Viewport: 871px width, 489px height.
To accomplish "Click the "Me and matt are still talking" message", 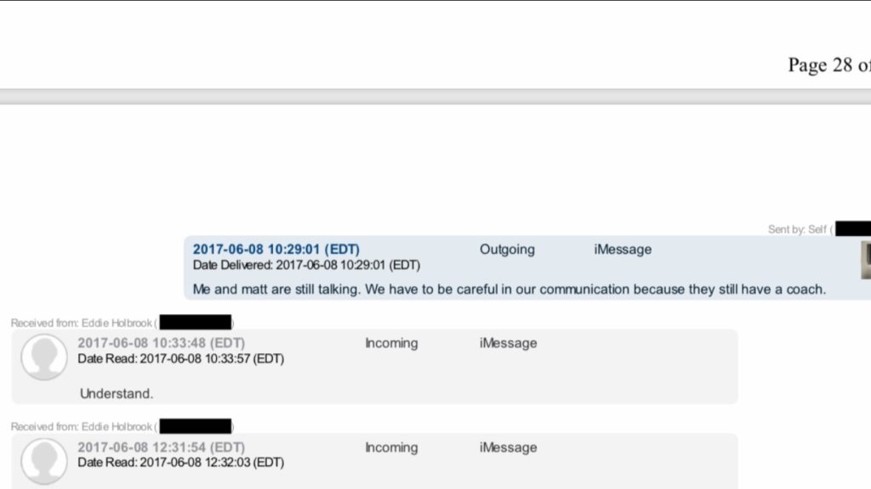I will 509,289.
